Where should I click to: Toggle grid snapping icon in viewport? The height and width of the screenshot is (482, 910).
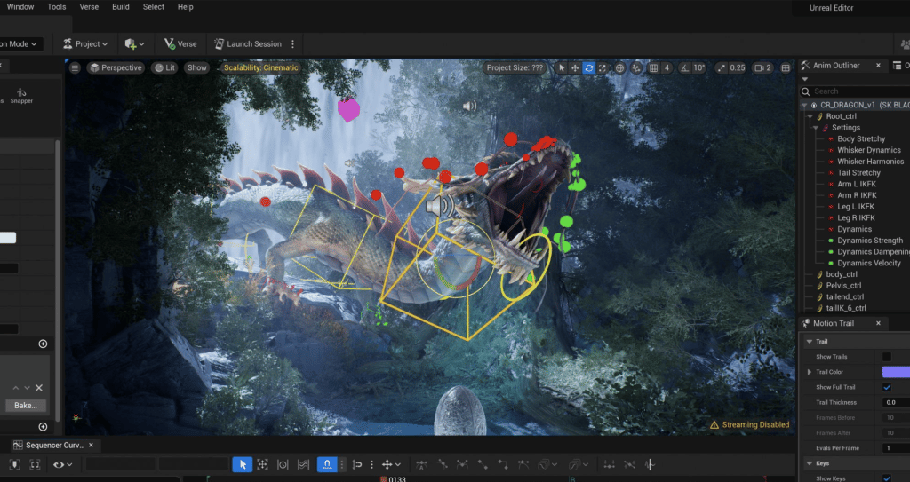click(653, 67)
